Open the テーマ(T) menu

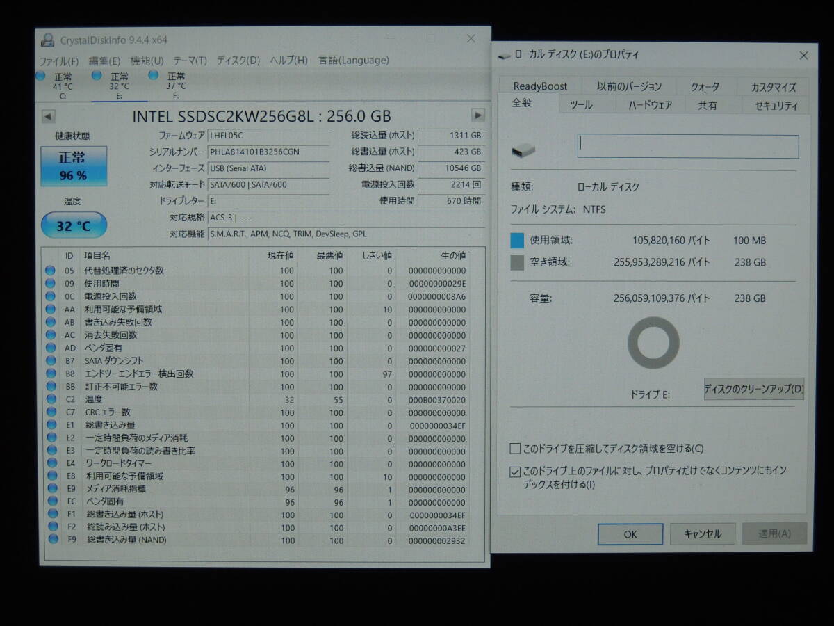(190, 61)
